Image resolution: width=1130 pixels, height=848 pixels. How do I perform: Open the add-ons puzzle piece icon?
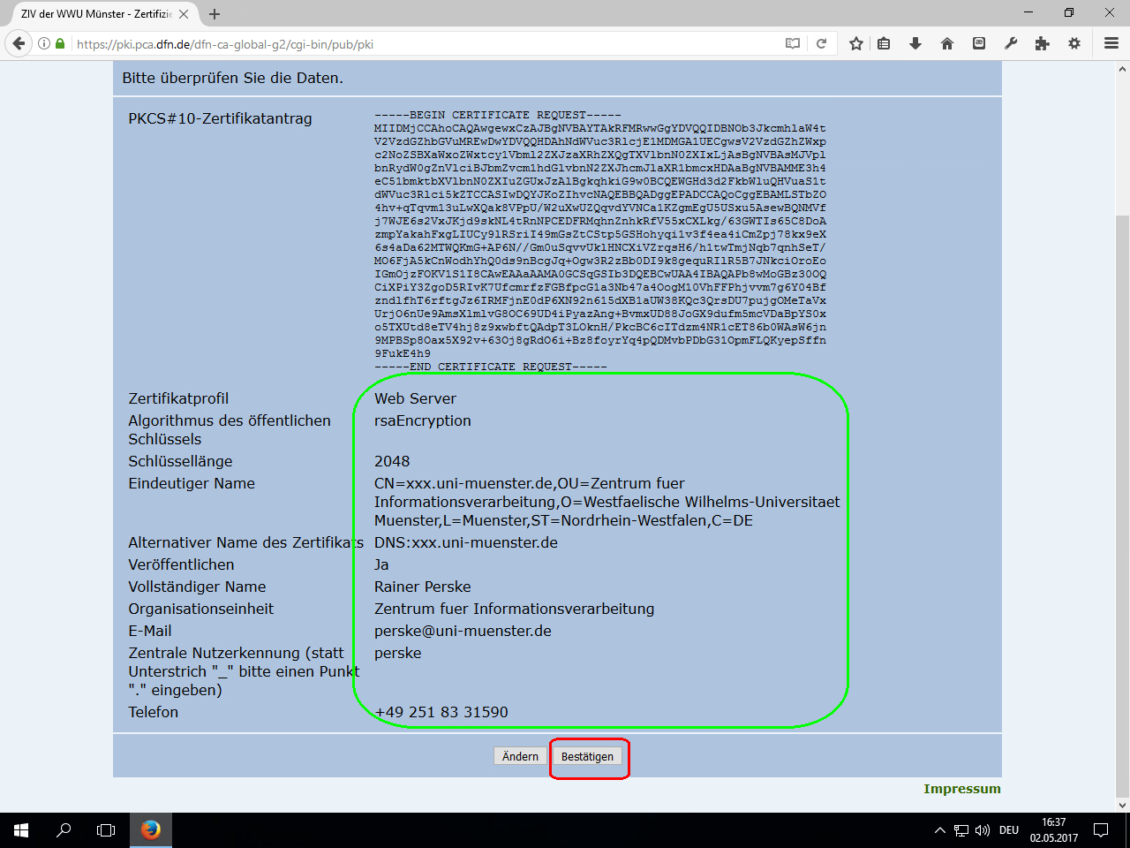1043,43
